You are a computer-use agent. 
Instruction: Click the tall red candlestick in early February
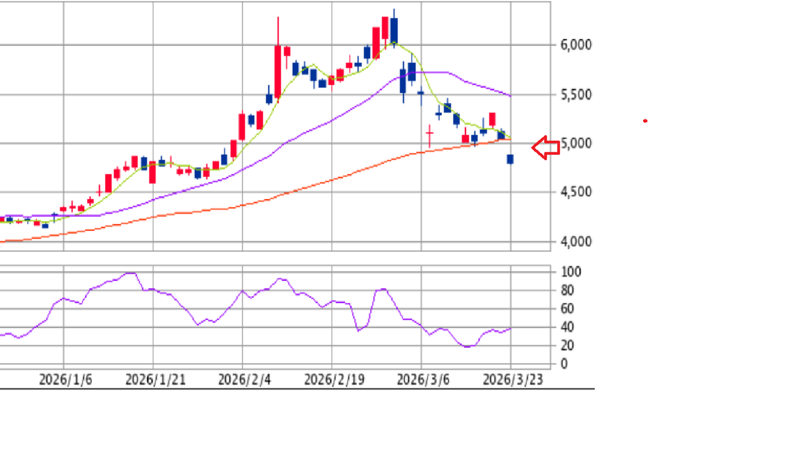pos(278,71)
